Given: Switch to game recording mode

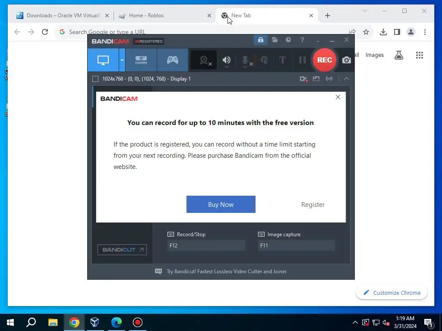Looking at the screenshot, I should pos(173,60).
